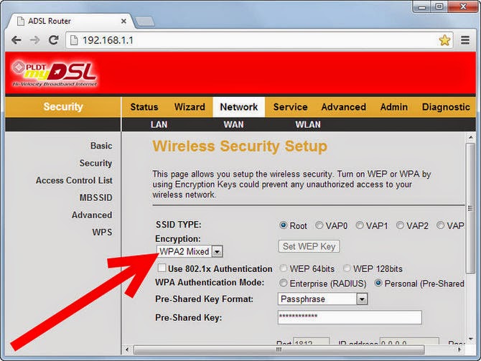Bookmark page with the star icon
This screenshot has width=481, height=361.
pyautogui.click(x=444, y=40)
